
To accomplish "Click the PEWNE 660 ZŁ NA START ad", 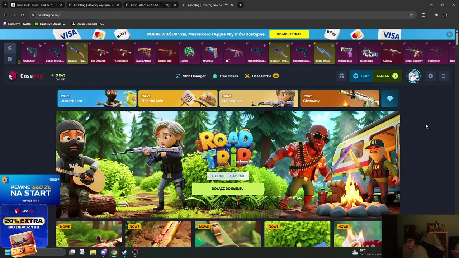I will (30, 190).
